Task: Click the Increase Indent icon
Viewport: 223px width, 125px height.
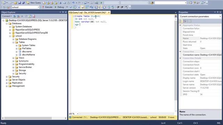Action: coord(122,7)
